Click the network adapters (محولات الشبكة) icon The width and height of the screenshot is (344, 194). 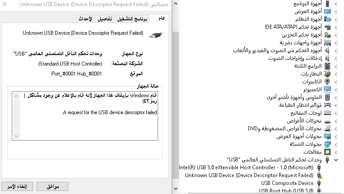tap(327, 144)
